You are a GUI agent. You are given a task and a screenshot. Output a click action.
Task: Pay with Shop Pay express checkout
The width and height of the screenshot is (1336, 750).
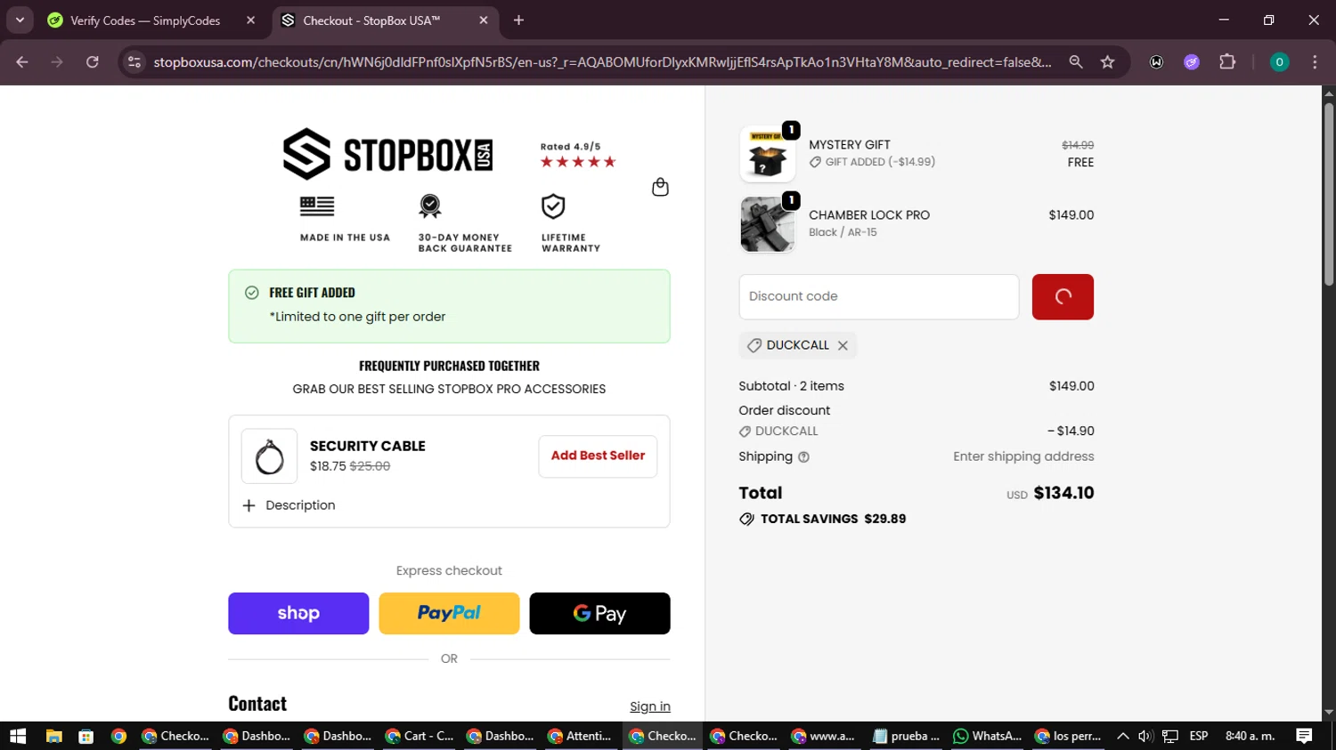[x=298, y=613]
